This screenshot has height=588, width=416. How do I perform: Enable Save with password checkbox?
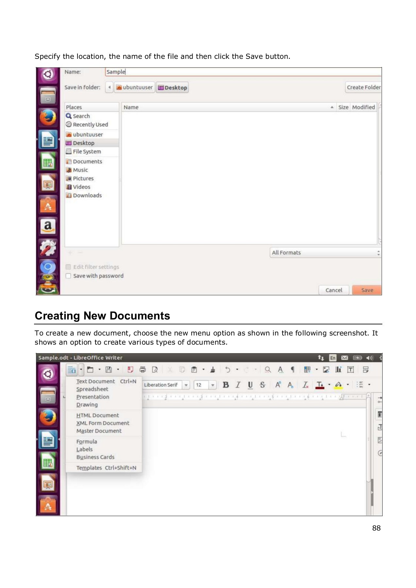click(68, 276)
